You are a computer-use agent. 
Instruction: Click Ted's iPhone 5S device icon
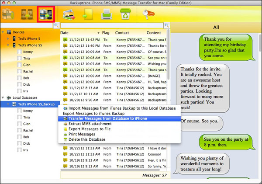coord(14,45)
